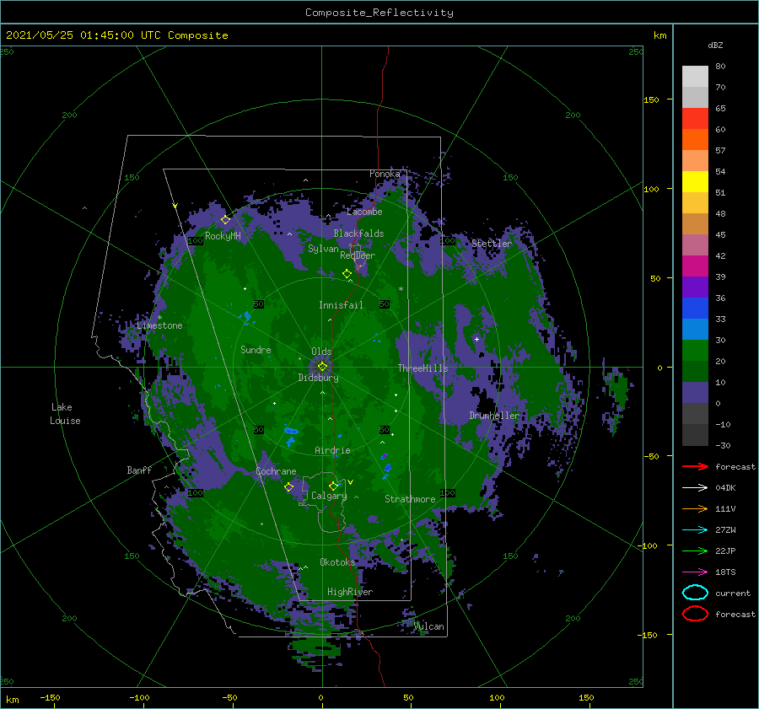Click the Innisfail town label
The width and height of the screenshot is (759, 709).
(341, 305)
